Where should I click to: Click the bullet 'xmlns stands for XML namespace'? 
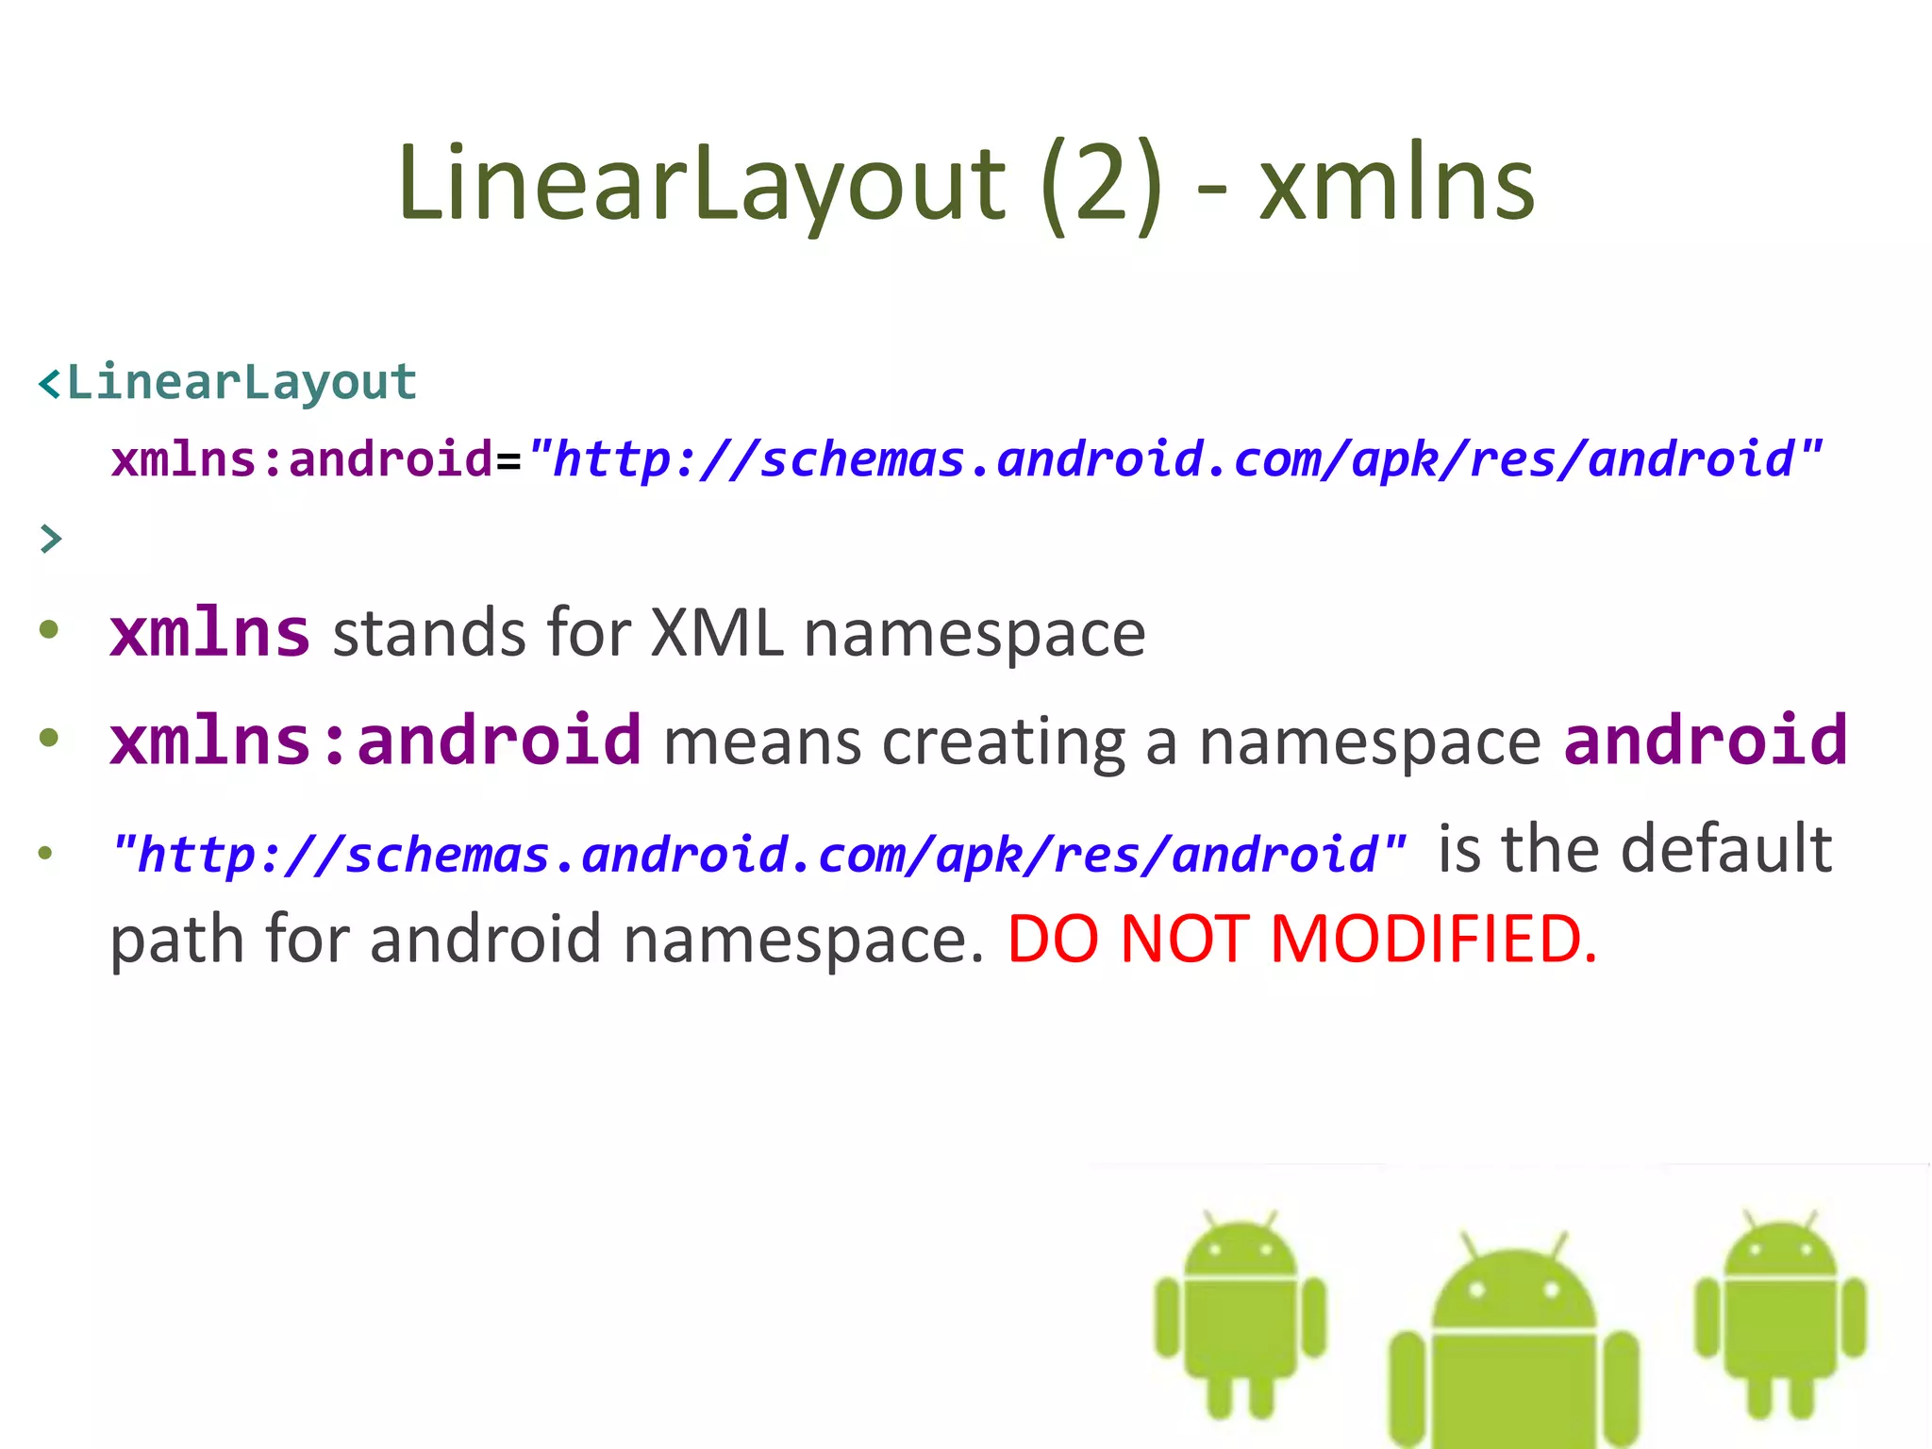coord(627,633)
